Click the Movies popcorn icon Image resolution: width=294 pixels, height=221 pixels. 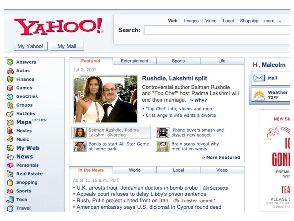[10, 131]
